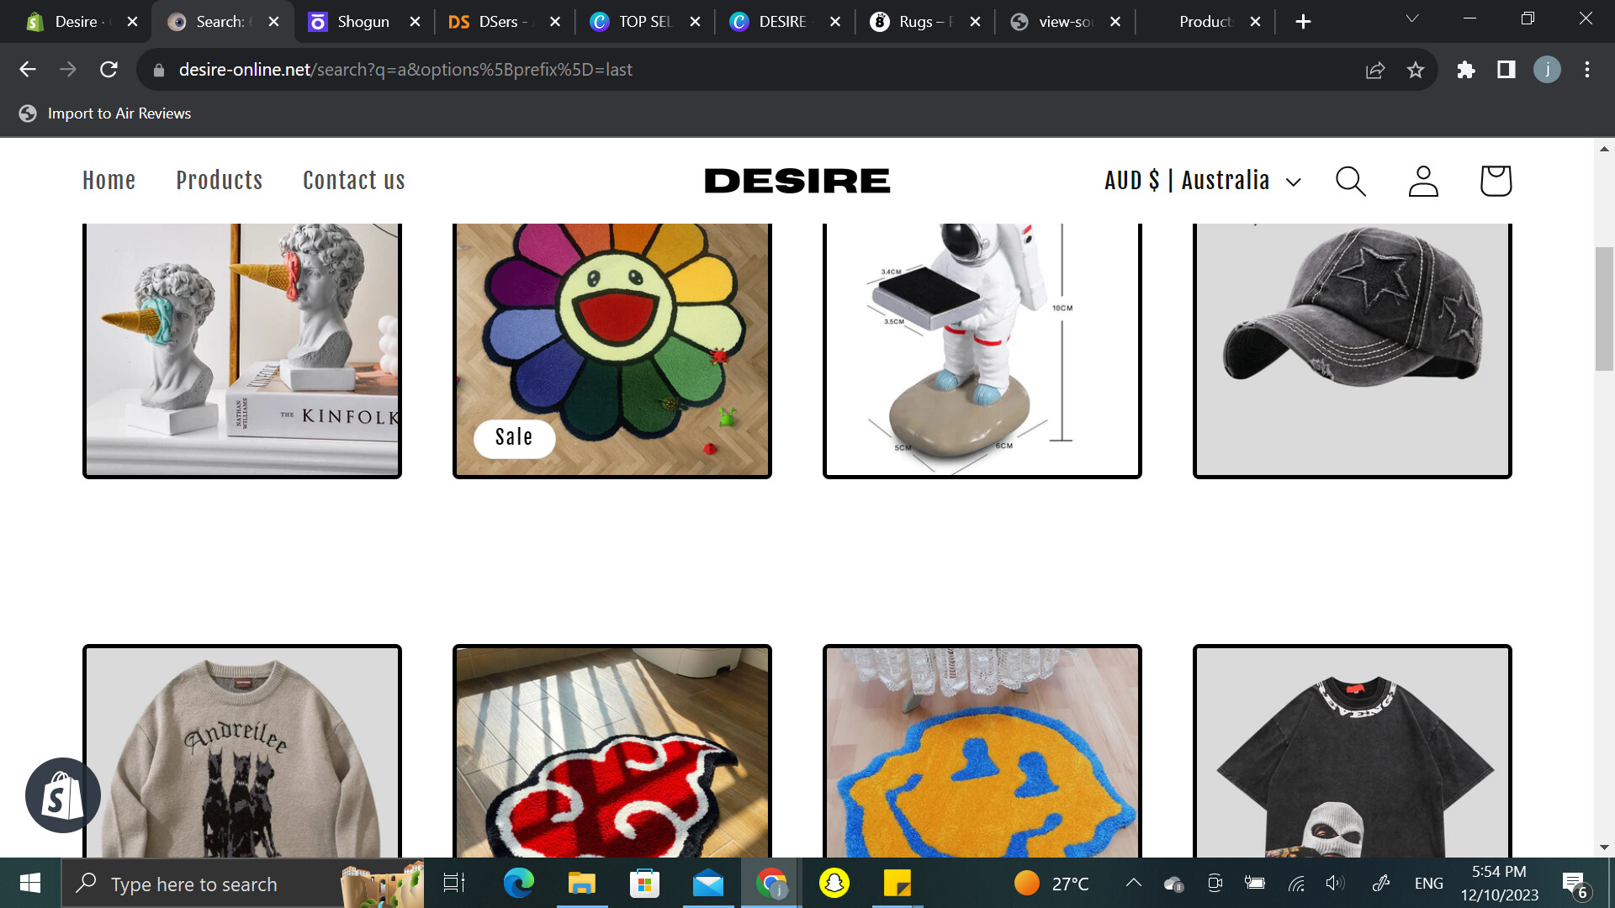
Task: Open the rainbow flower rug product
Action: pyautogui.click(x=612, y=350)
